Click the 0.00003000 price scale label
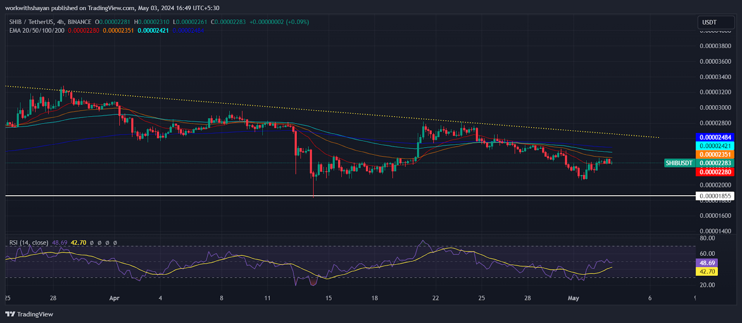 715,108
